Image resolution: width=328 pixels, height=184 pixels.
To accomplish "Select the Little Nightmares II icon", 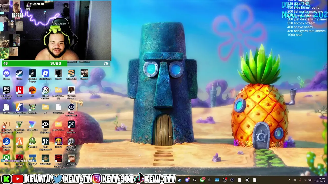I will tap(45, 144).
